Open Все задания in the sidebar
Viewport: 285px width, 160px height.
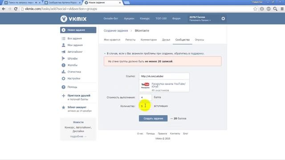(x=74, y=39)
